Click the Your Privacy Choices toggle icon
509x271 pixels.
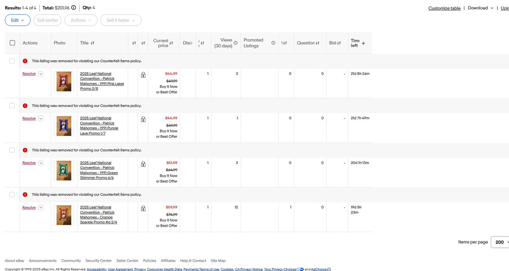[x=300, y=269]
